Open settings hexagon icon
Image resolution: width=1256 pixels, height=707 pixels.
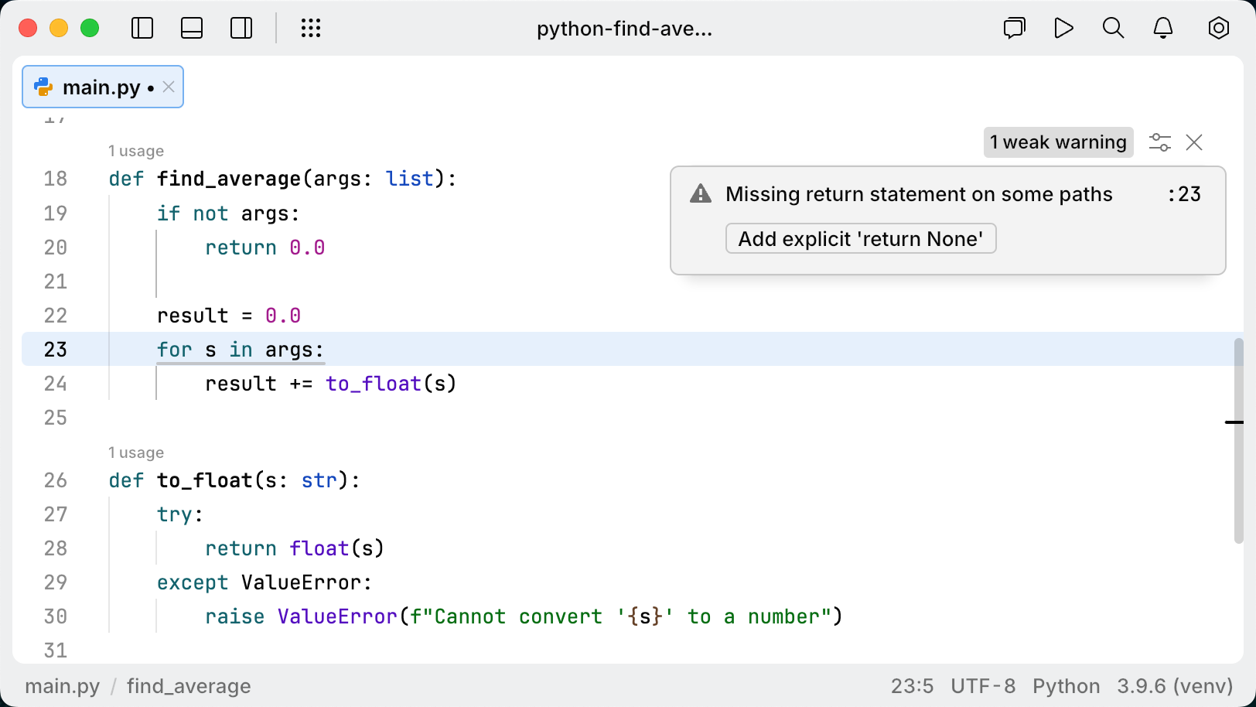coord(1218,29)
